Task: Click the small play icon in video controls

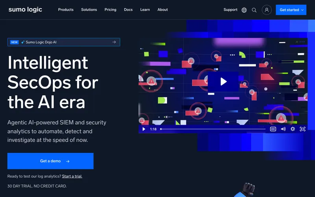Action: pos(144,129)
